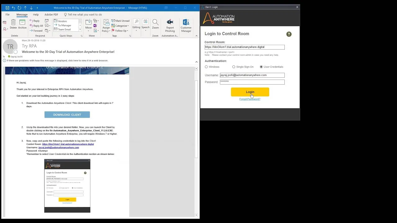
Task: Collapse the Outlook ribbon
Action: pyautogui.click(x=196, y=36)
